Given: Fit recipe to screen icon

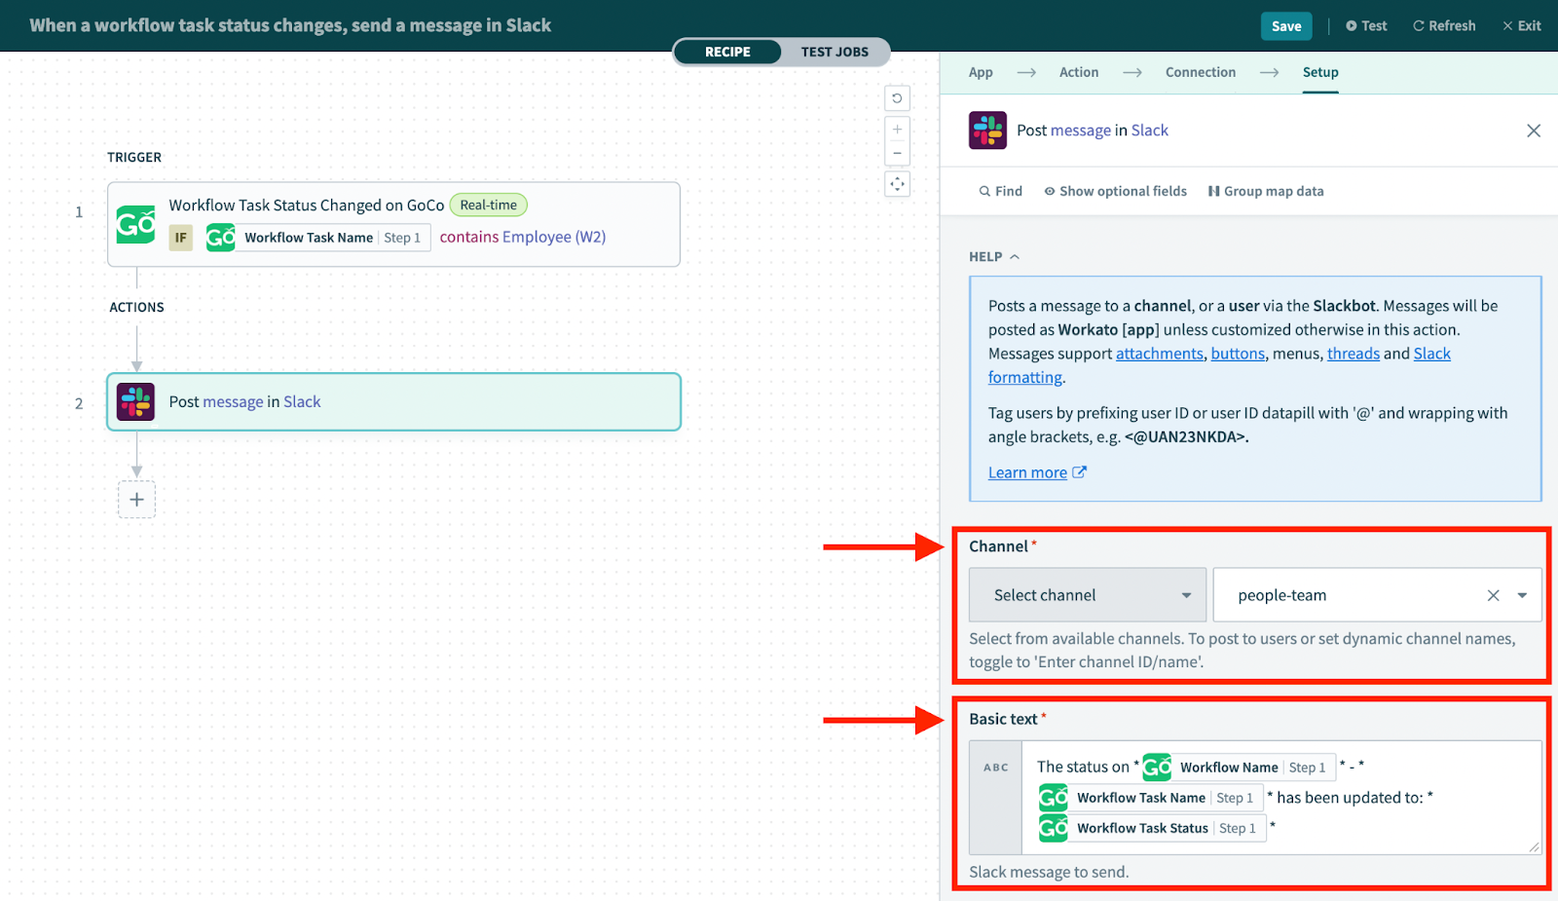Looking at the screenshot, I should tap(897, 183).
